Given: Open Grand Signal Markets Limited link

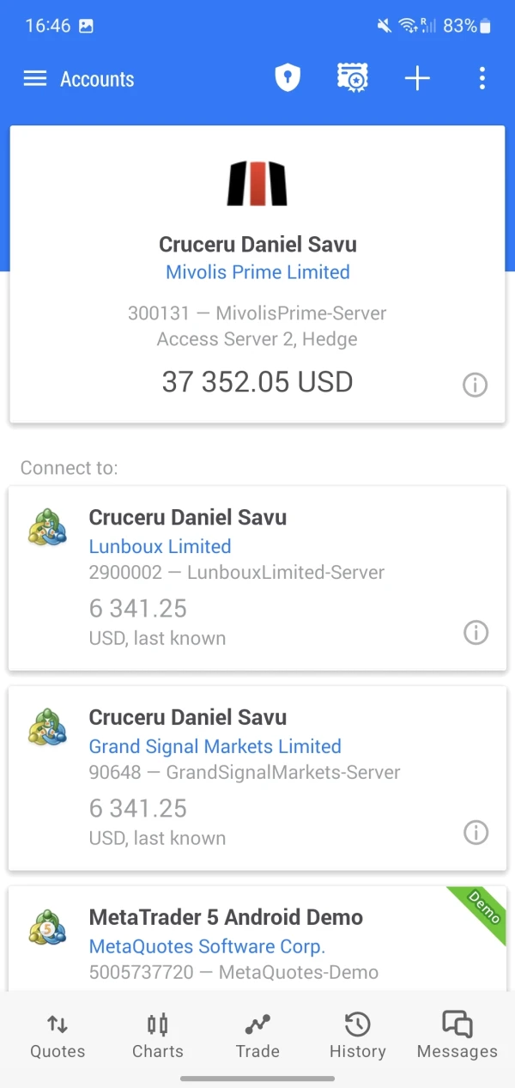Looking at the screenshot, I should [215, 746].
